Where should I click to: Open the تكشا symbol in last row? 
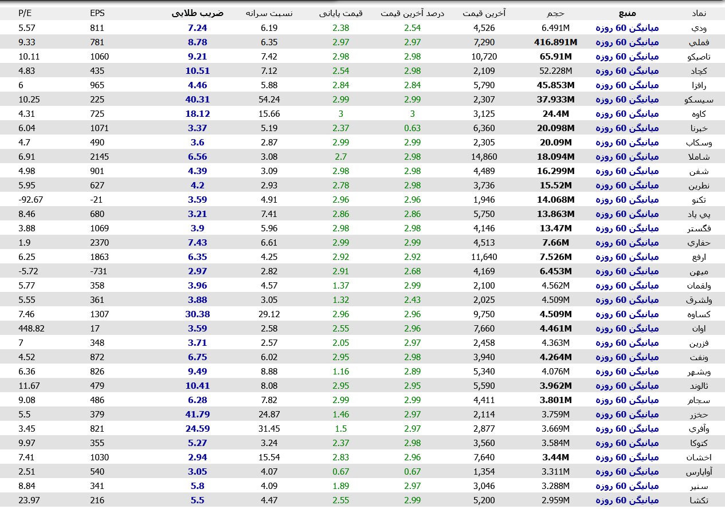click(x=697, y=500)
